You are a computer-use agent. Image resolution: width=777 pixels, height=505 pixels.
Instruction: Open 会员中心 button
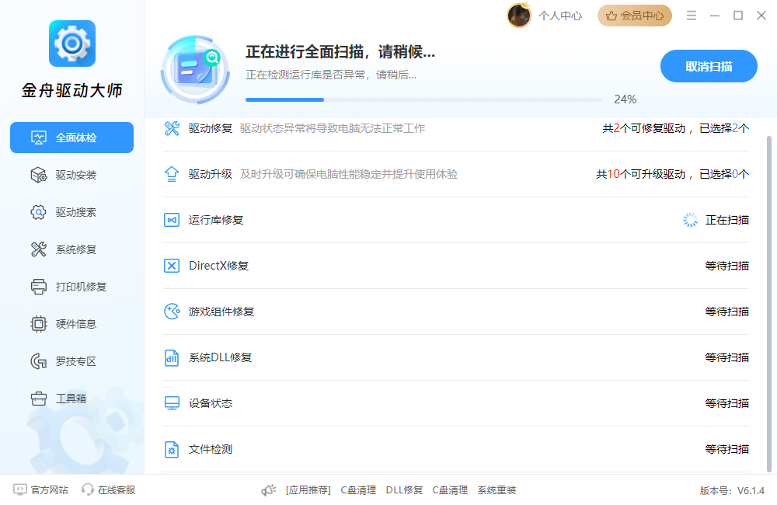point(635,16)
